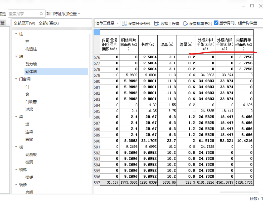Click 全部折叠(X) button

[49, 23]
